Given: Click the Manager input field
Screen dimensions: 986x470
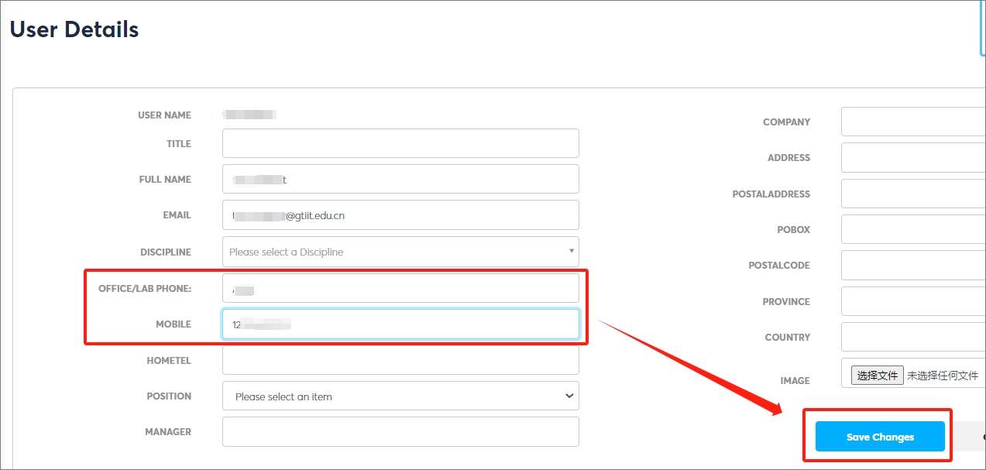Looking at the screenshot, I should coord(400,431).
